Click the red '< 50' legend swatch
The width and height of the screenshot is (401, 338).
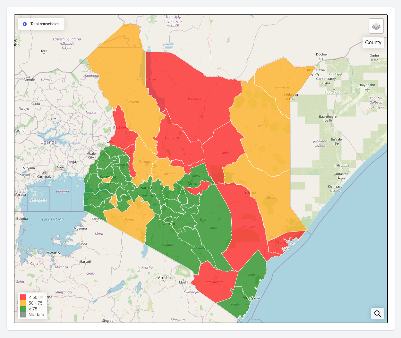tap(23, 297)
